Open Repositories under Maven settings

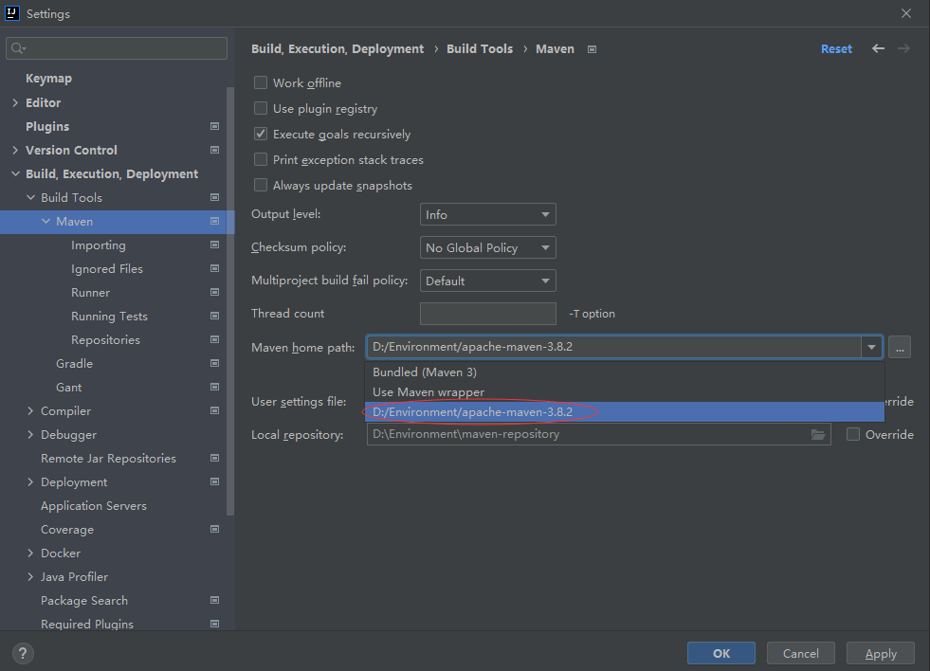click(x=105, y=340)
